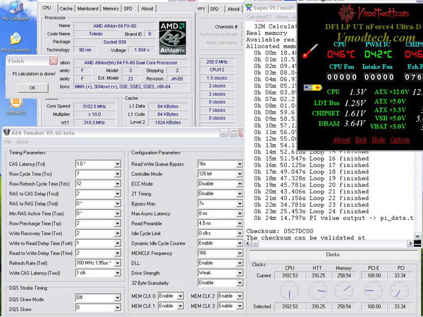Click the A64 Tweaker title bar icon
Screen dimensions: 423x317
tap(7, 133)
